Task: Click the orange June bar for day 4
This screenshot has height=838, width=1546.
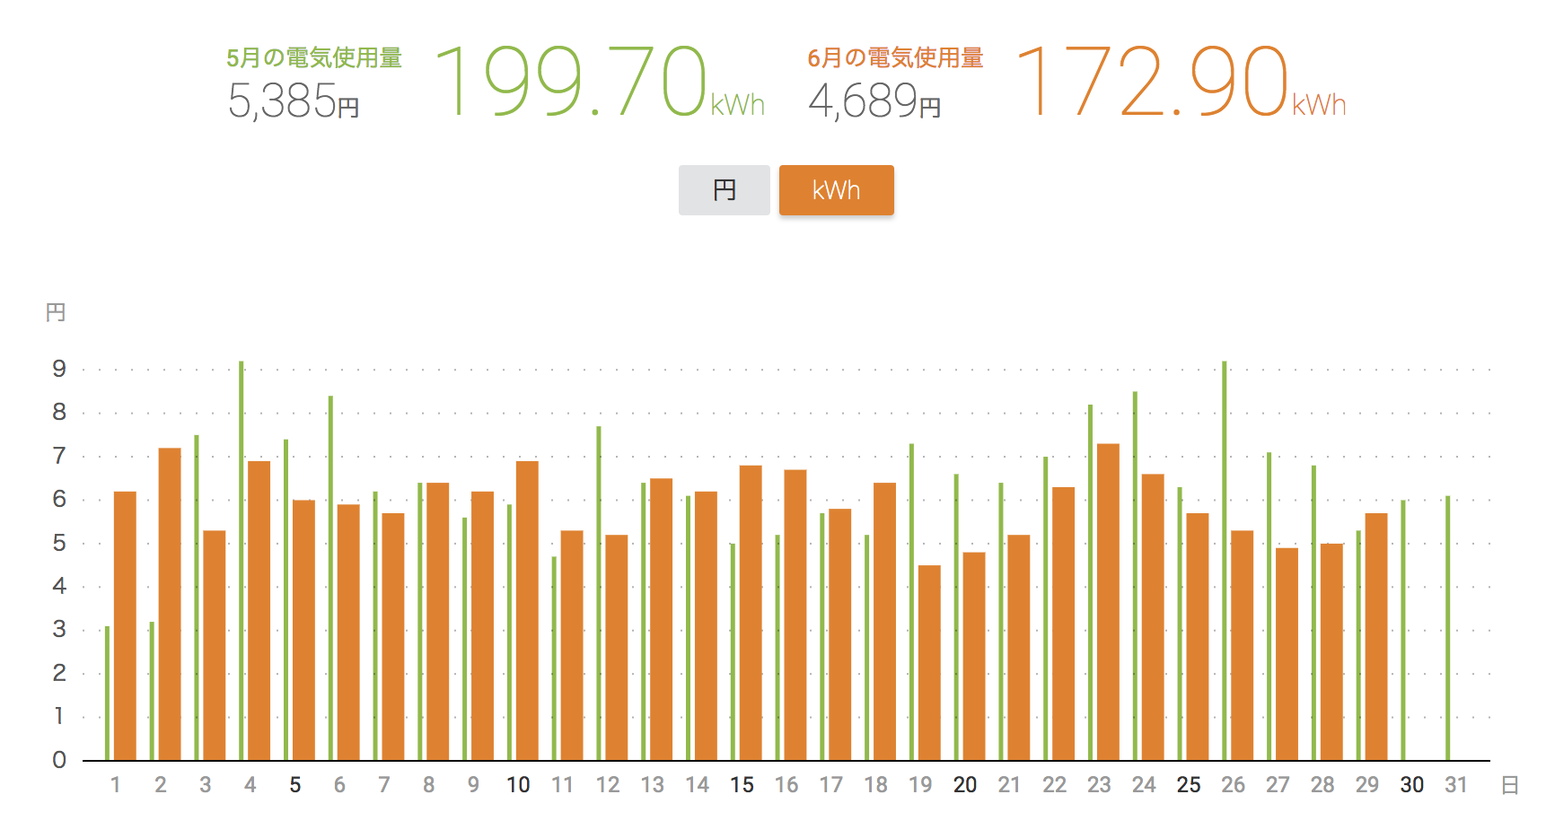Action: click(259, 611)
